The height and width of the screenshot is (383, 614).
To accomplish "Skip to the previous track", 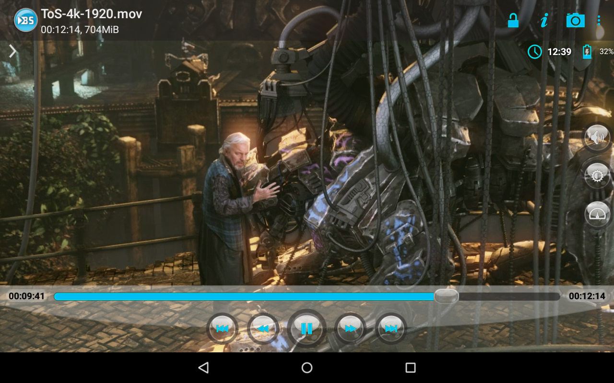I will (x=222, y=328).
